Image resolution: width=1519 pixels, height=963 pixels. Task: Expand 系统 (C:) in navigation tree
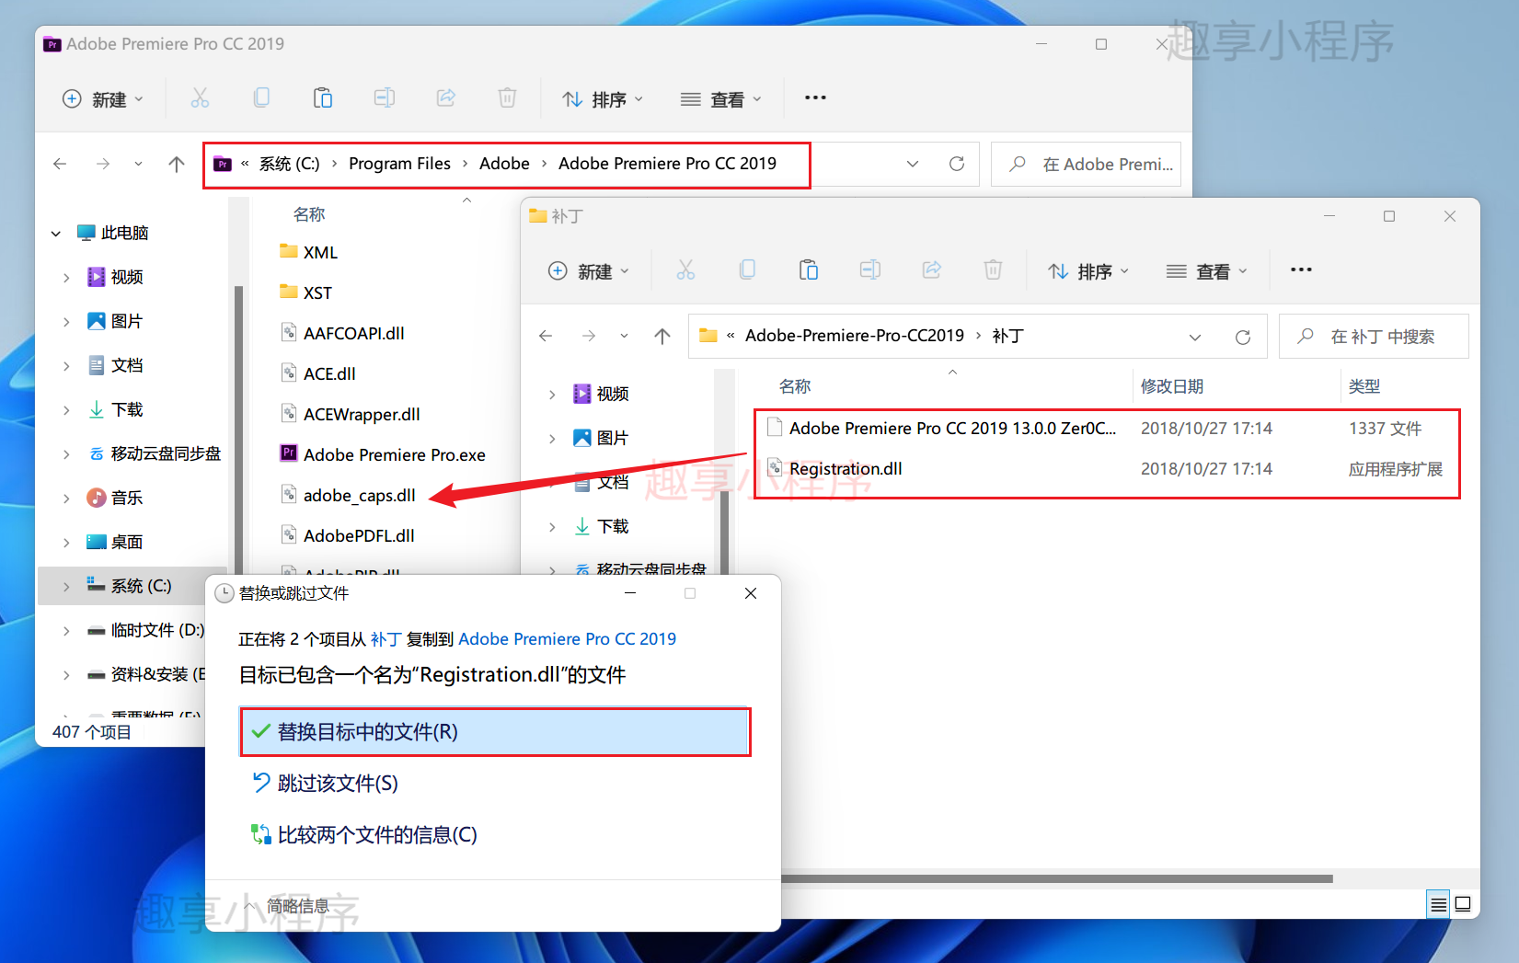coord(66,586)
